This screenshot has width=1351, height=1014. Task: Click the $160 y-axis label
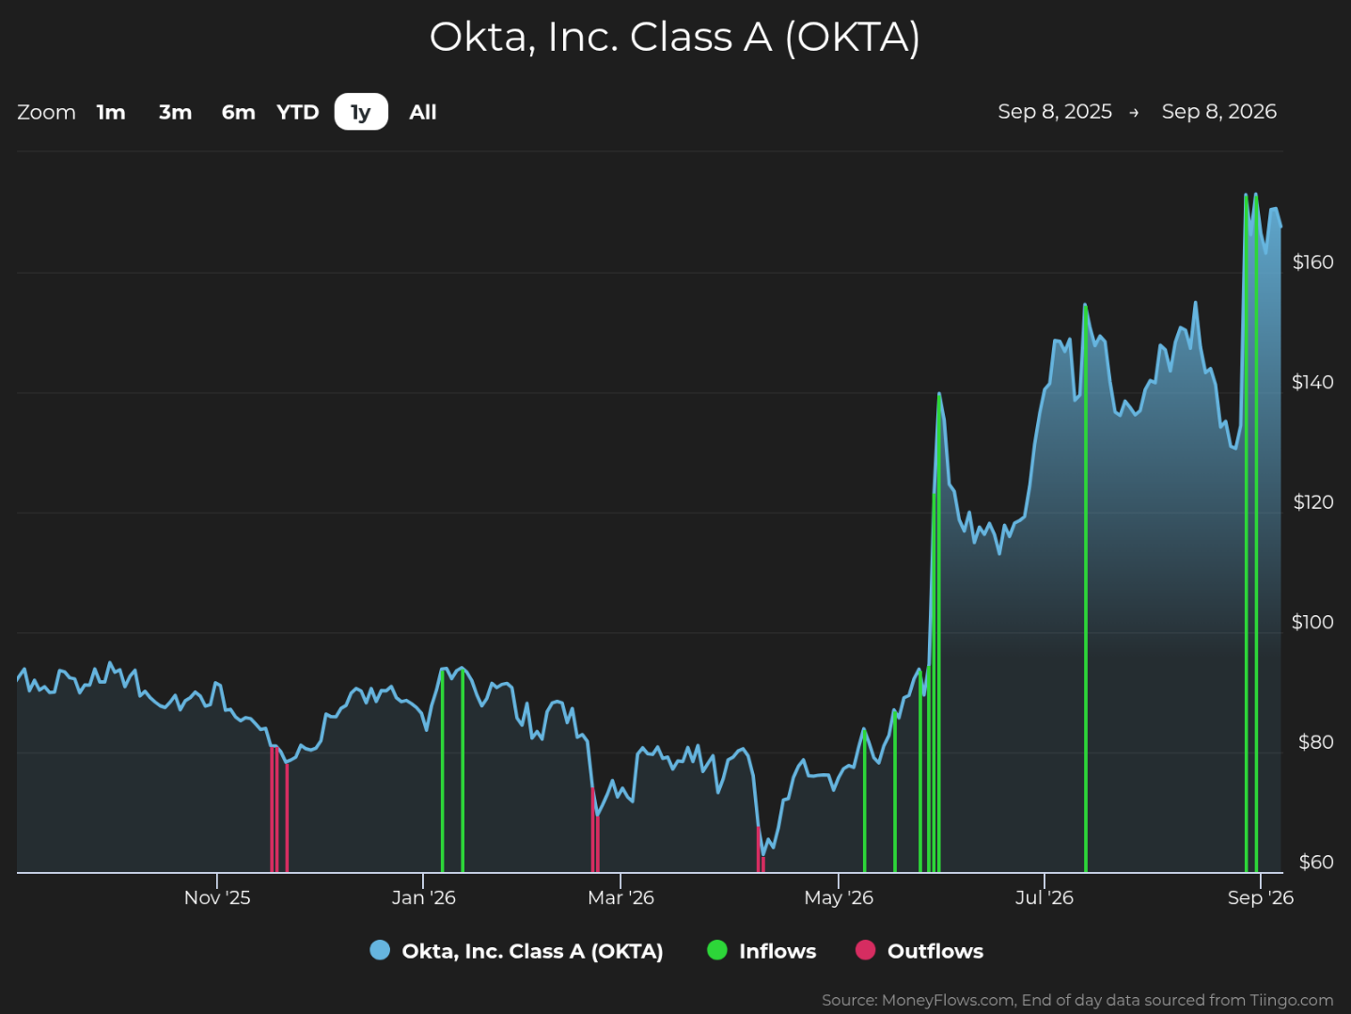[x=1312, y=262]
